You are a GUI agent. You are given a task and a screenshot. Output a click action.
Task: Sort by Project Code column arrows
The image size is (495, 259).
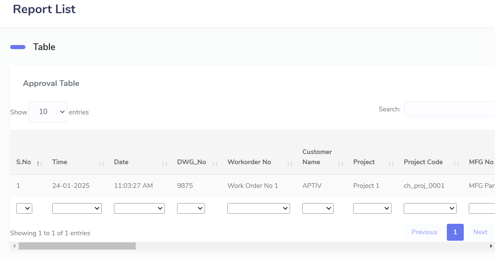(x=456, y=164)
